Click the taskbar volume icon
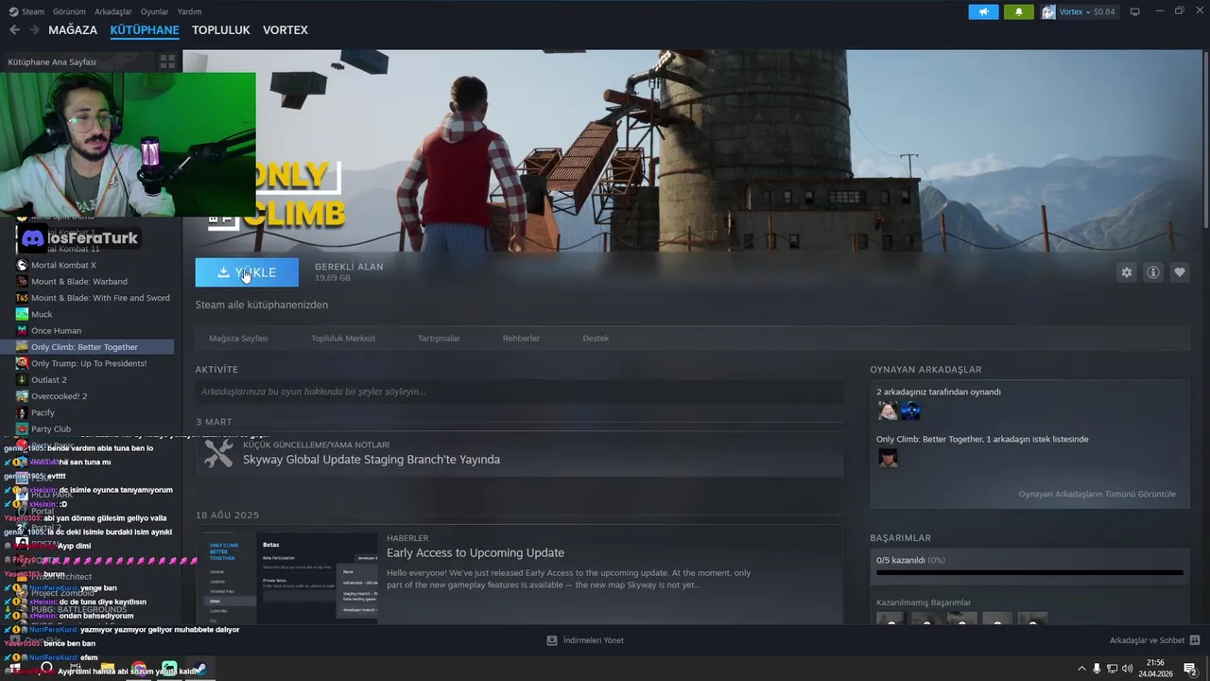The width and height of the screenshot is (1210, 681). pos(1127,669)
